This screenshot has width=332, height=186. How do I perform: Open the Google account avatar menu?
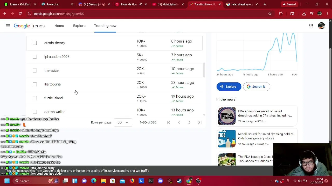(x=321, y=26)
